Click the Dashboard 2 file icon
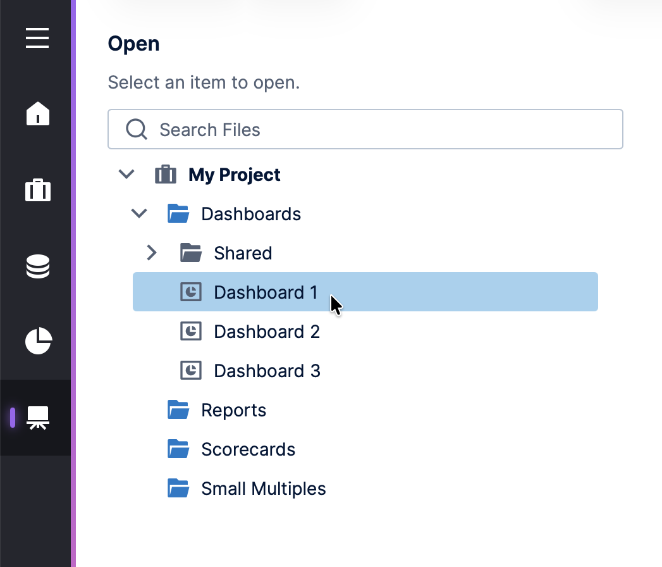Viewport: 662px width, 567px height. pyautogui.click(x=191, y=332)
